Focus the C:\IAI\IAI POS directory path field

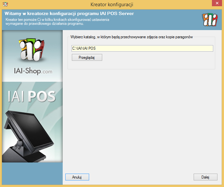point(142,48)
